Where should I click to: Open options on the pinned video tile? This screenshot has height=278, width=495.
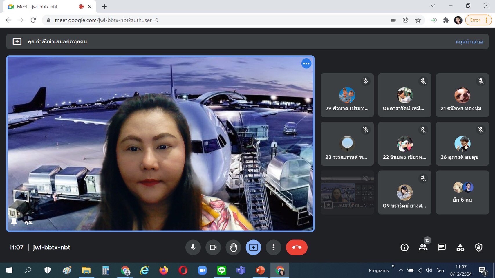306,64
